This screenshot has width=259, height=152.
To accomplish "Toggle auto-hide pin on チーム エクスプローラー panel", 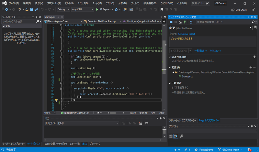I will click(252, 17).
